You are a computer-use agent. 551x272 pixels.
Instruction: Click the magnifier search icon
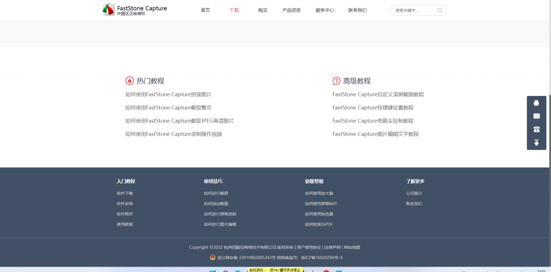click(440, 10)
